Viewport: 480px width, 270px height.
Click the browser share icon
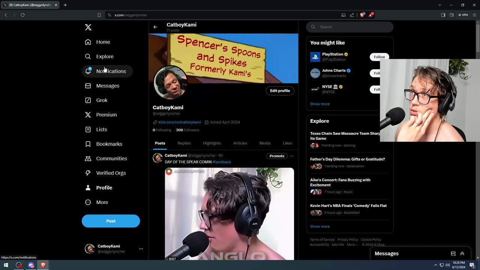pyautogui.click(x=352, y=15)
